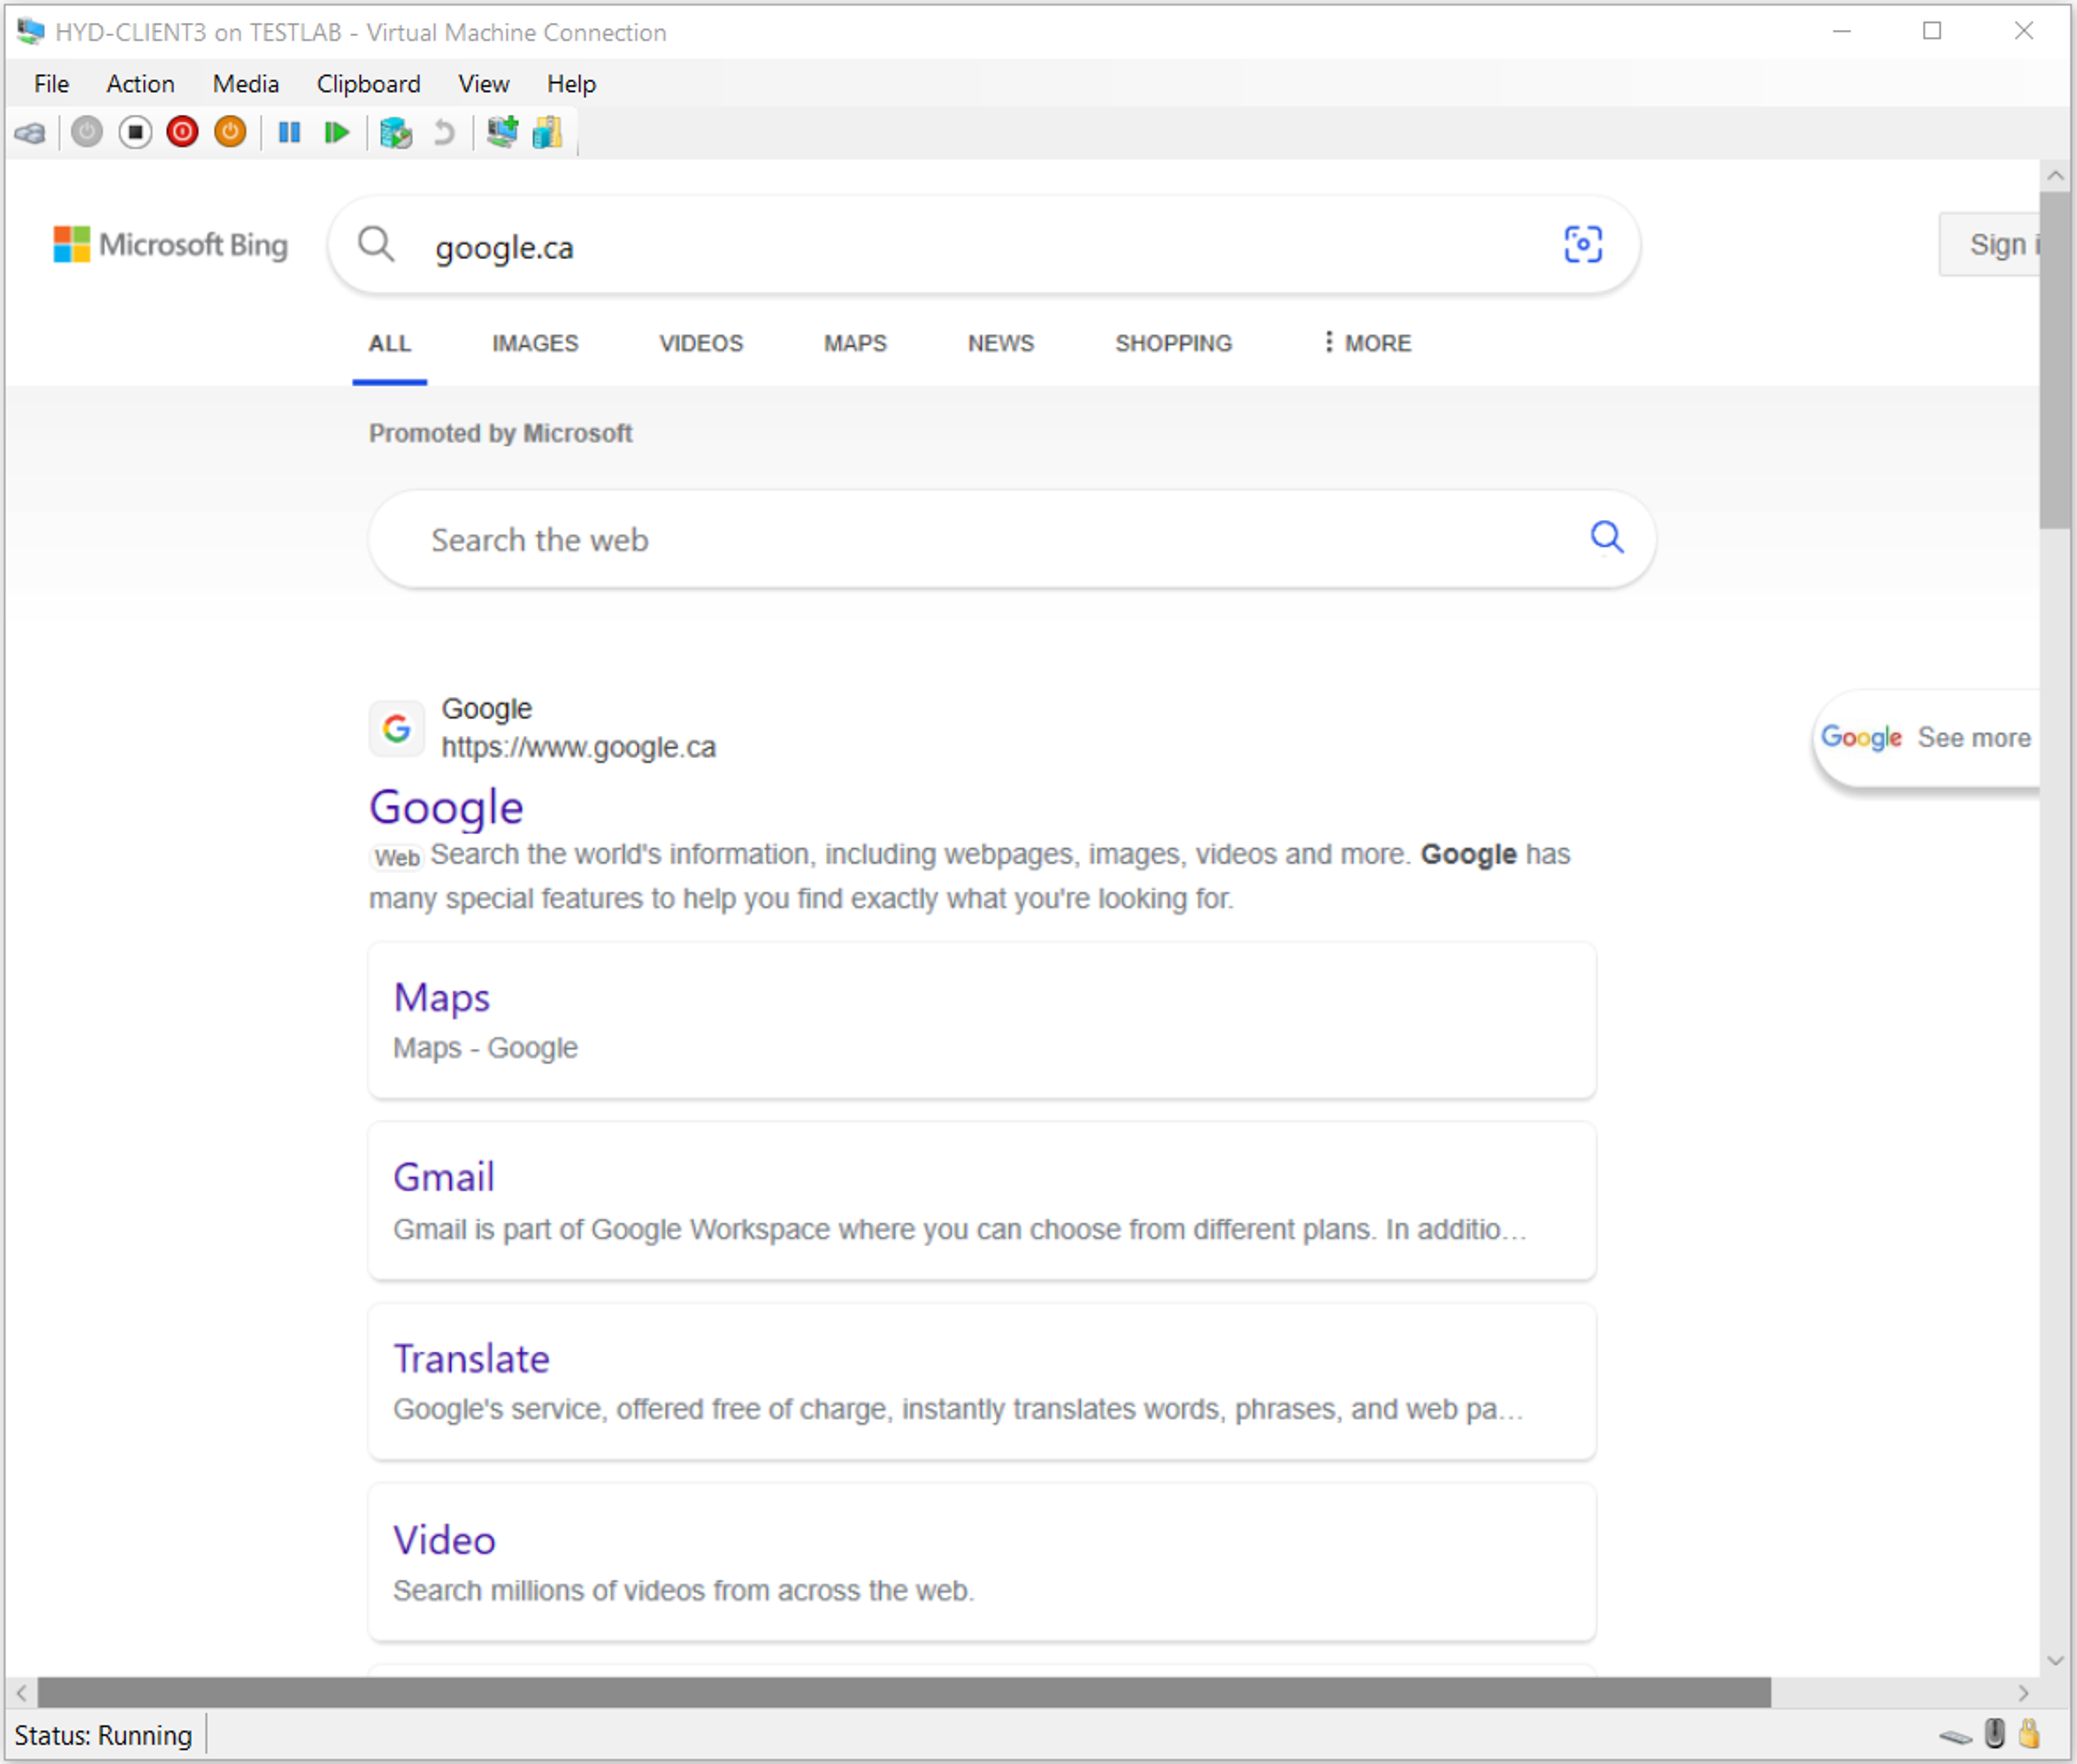
Task: Click the padlock icon in status bar
Action: tap(2029, 1733)
